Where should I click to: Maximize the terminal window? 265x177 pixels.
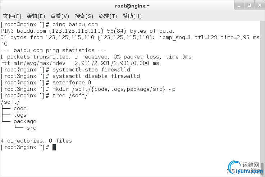248,5
